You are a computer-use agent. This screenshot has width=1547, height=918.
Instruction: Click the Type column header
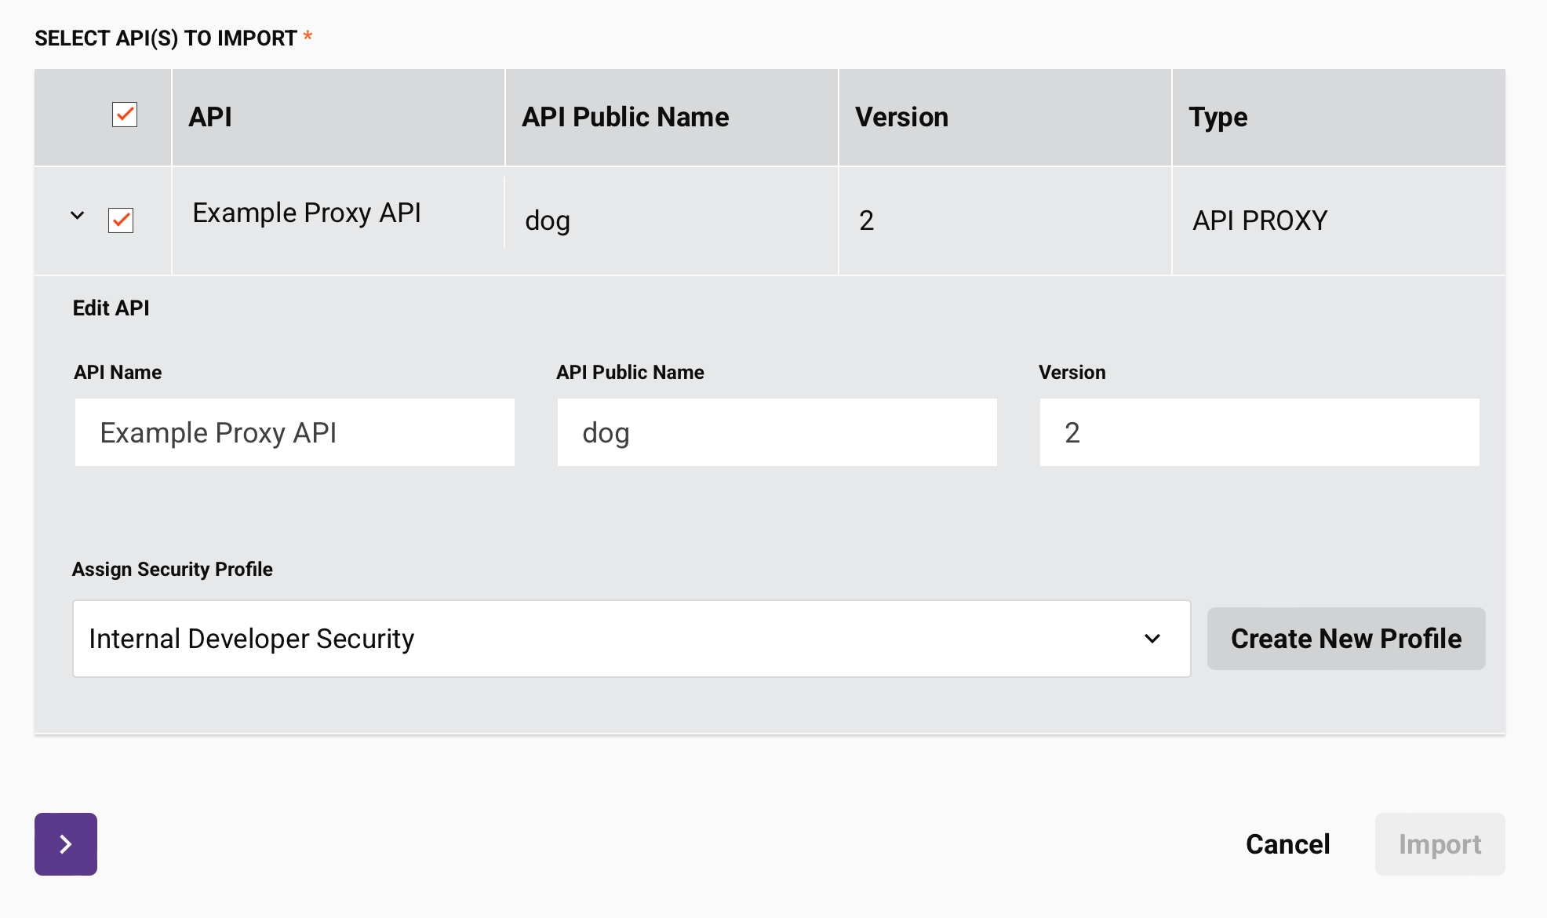tap(1218, 117)
